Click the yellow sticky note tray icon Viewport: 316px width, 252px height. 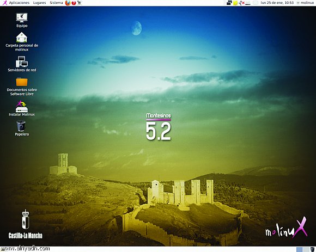(235, 3)
